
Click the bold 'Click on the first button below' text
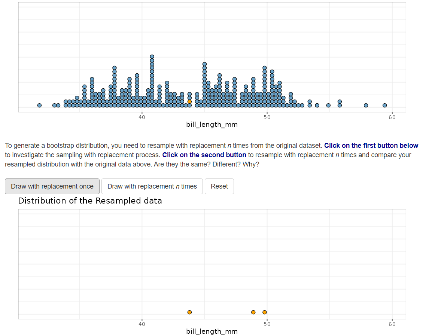click(x=371, y=146)
